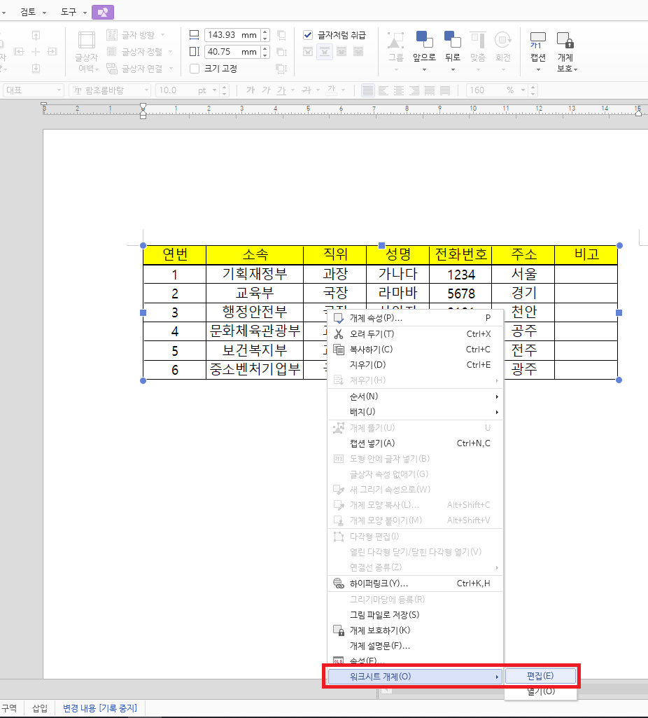Click the 도구 menu label
The image size is (648, 718).
click(69, 13)
